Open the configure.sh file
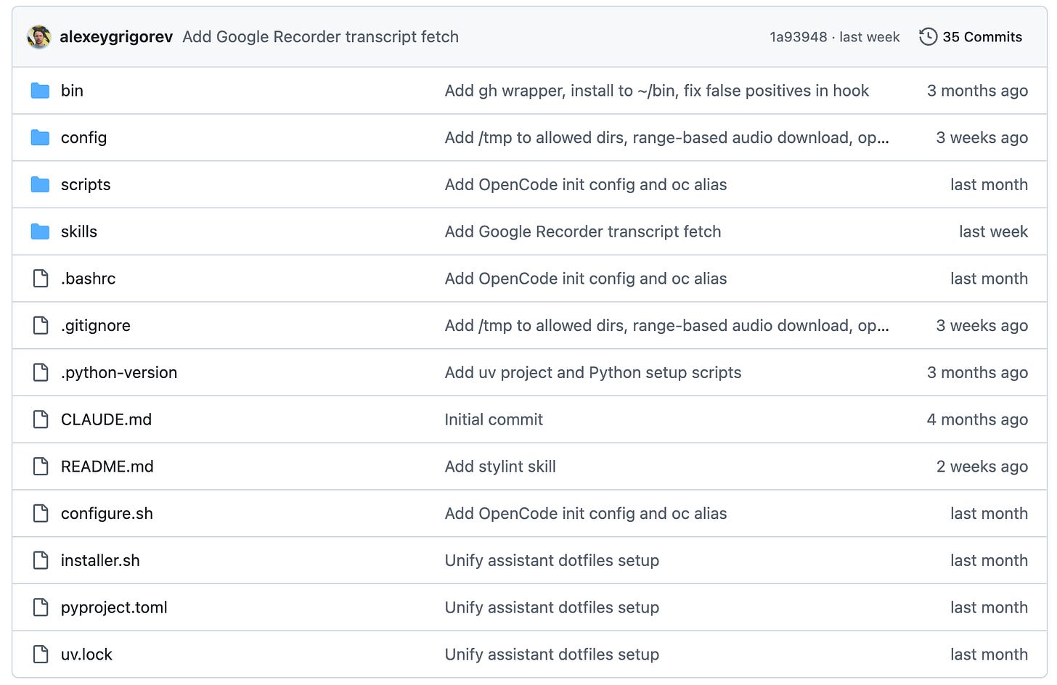The width and height of the screenshot is (1057, 685). (107, 514)
